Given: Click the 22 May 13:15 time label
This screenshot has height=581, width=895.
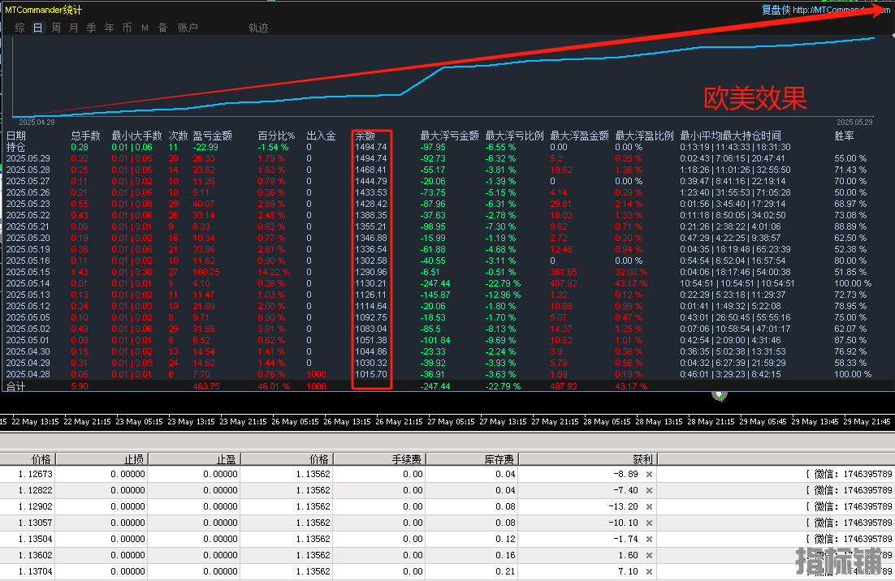Looking at the screenshot, I should tap(36, 422).
